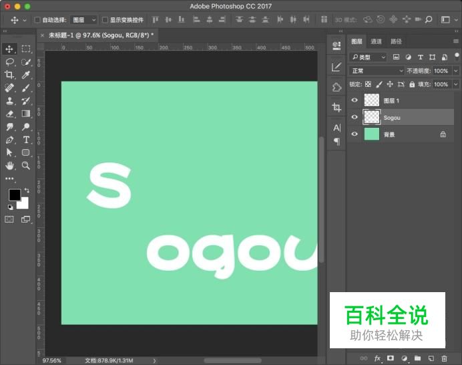Image resolution: width=462 pixels, height=365 pixels.
Task: Select the Horizontal Type tool
Action: [26, 140]
